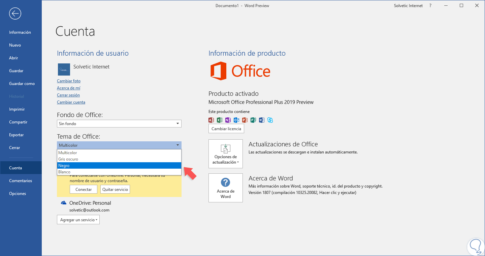This screenshot has height=256, width=485.
Task: Select Guardar como in the sidebar
Action: coord(21,84)
